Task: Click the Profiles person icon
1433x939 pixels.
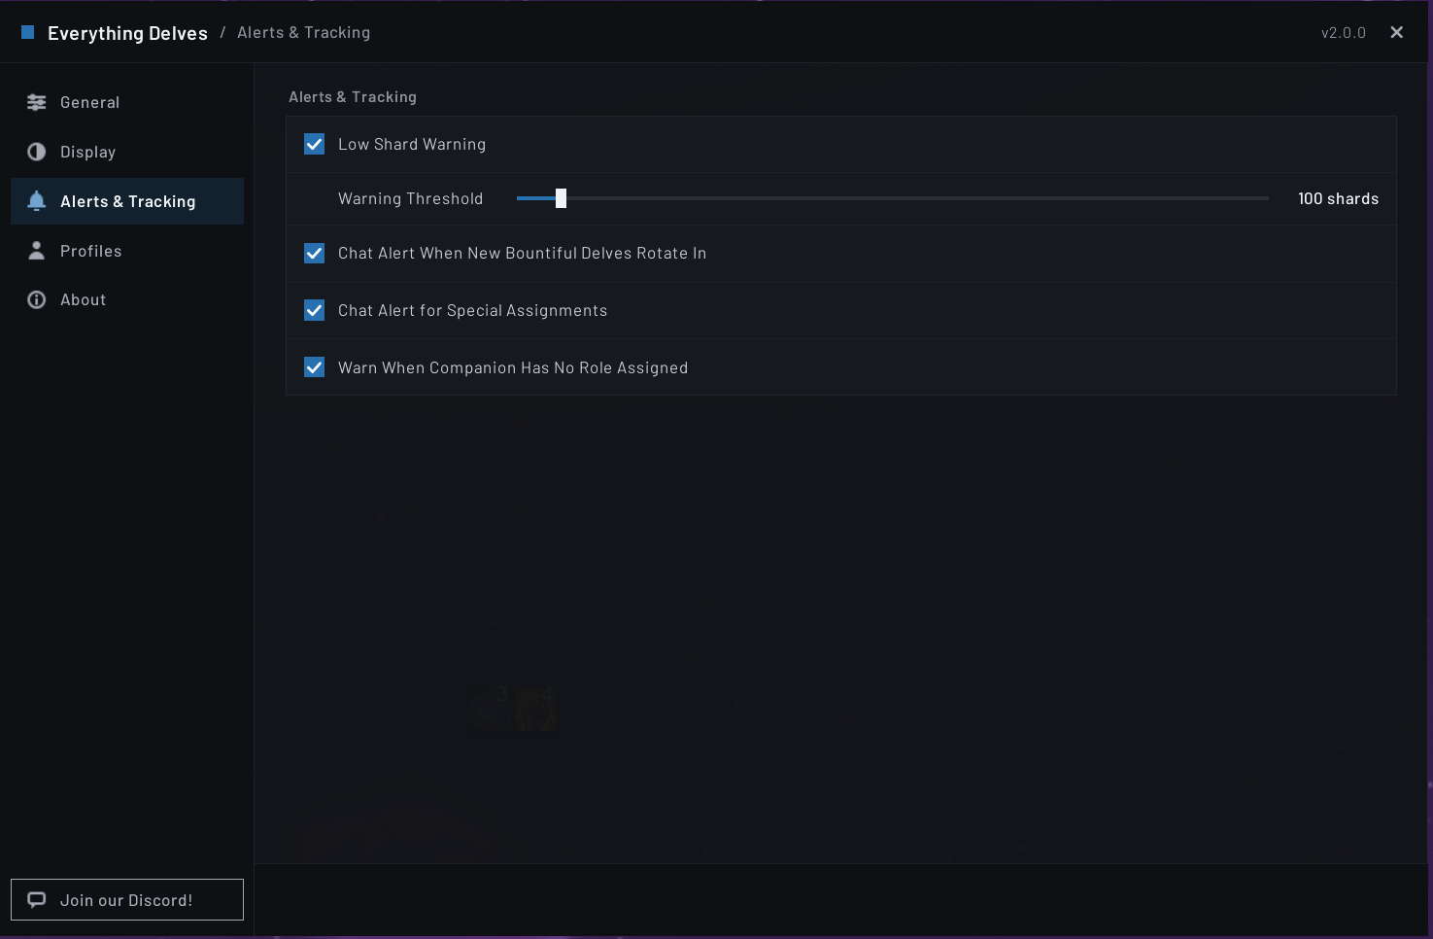Action: pos(37,251)
